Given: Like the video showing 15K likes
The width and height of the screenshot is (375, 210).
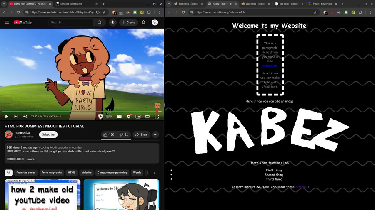Looking at the screenshot, I should (109, 134).
